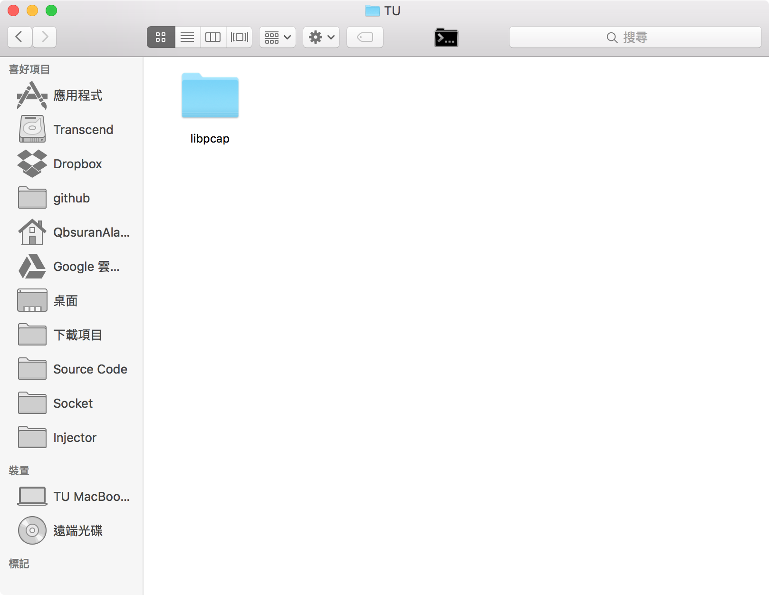Open the QbsuranAla home folder
This screenshot has width=769, height=595.
[x=90, y=232]
